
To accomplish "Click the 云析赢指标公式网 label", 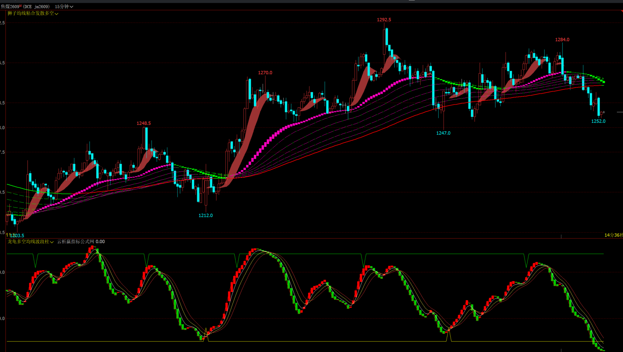I will pos(76,242).
